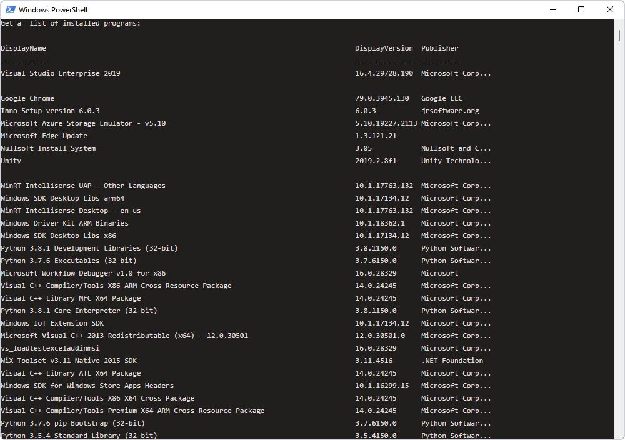Click the Inno Setup version 6.0.3 entry

50,111
